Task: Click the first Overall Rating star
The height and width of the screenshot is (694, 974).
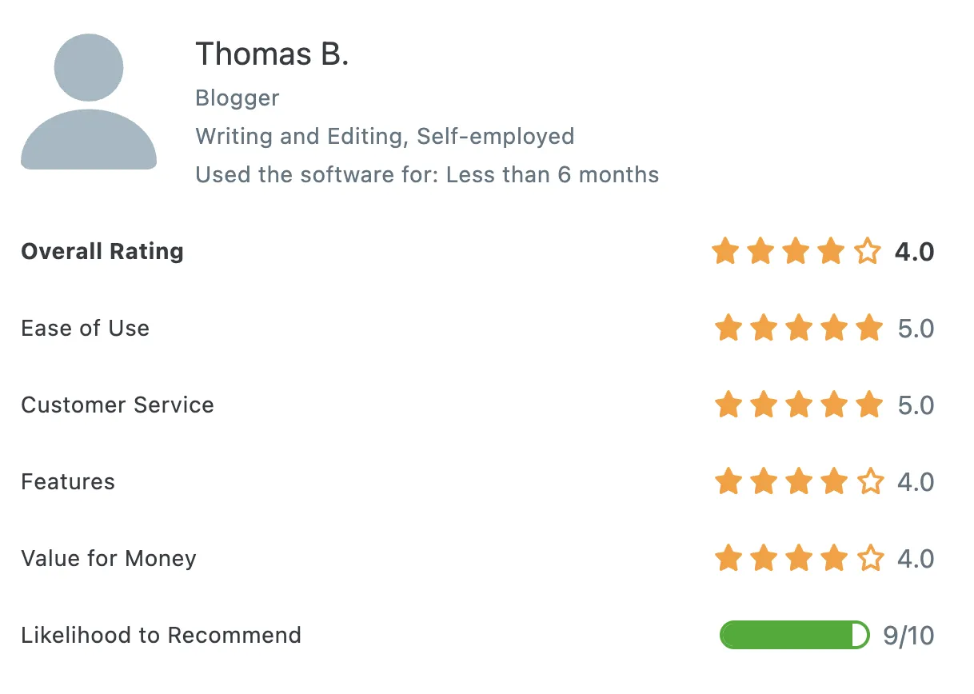Action: (x=725, y=252)
